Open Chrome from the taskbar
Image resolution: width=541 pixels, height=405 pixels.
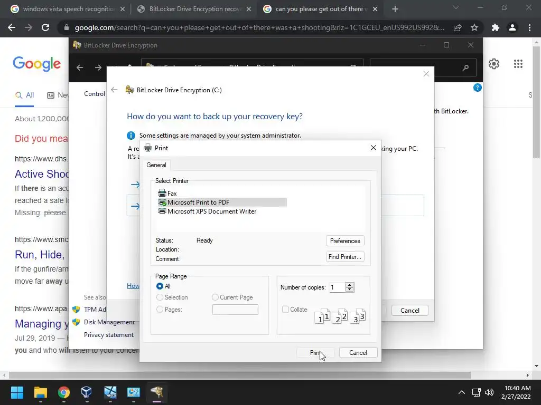point(63,392)
